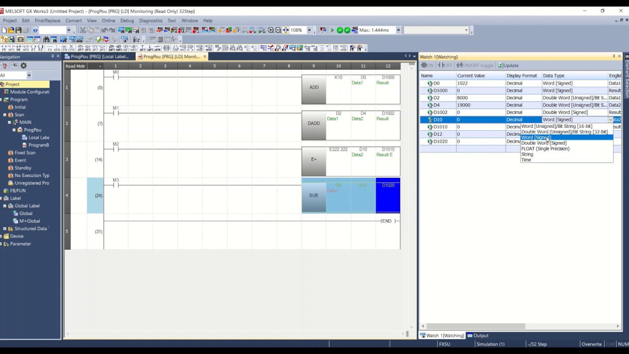
Task: Open the Diagnostics menu
Action: pos(150,21)
